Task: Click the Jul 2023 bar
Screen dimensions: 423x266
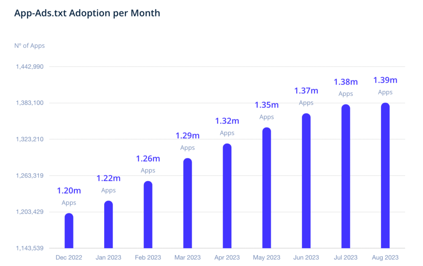Action: pos(346,177)
